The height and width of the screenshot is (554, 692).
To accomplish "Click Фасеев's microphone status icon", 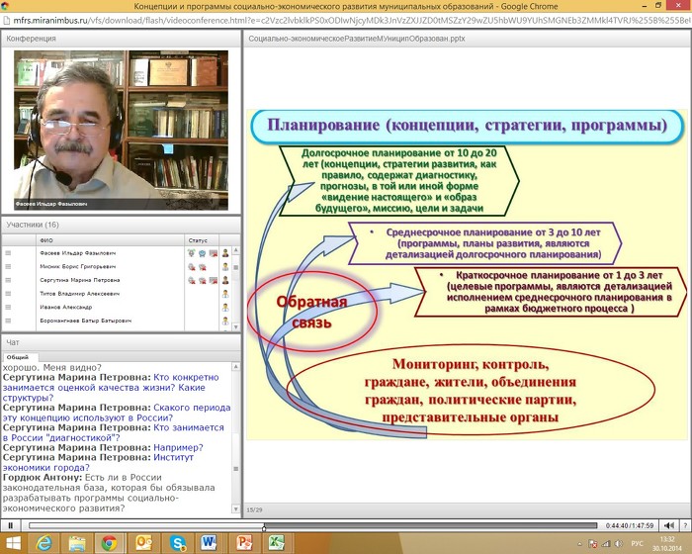I will (x=191, y=253).
